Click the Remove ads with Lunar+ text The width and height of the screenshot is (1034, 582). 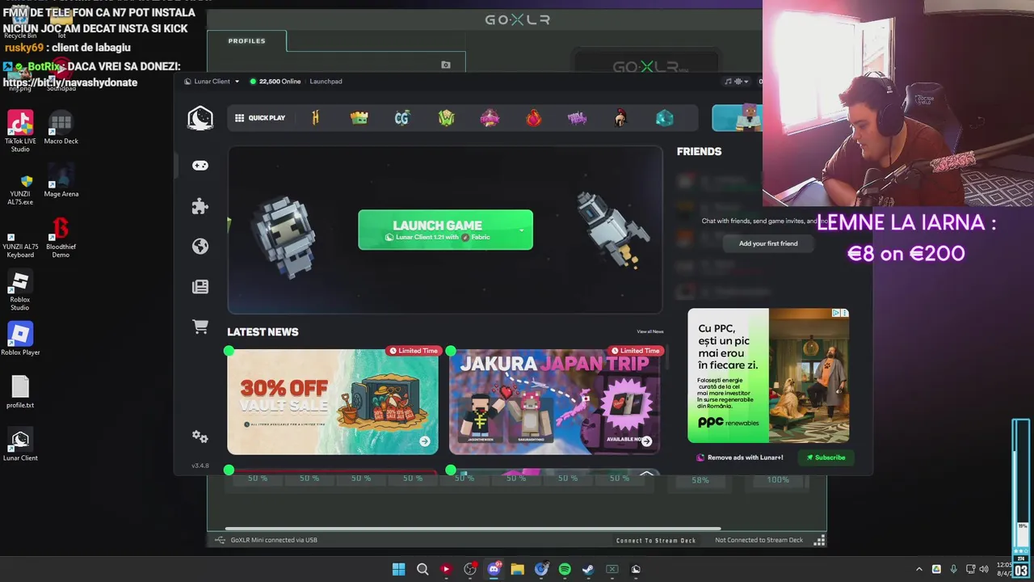tap(745, 458)
